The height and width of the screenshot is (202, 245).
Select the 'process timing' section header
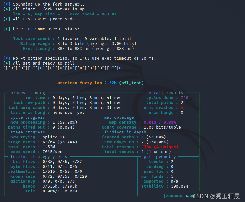[28, 93]
